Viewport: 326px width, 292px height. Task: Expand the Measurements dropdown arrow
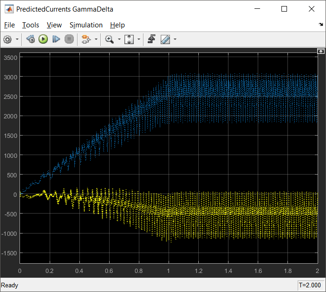click(x=175, y=39)
